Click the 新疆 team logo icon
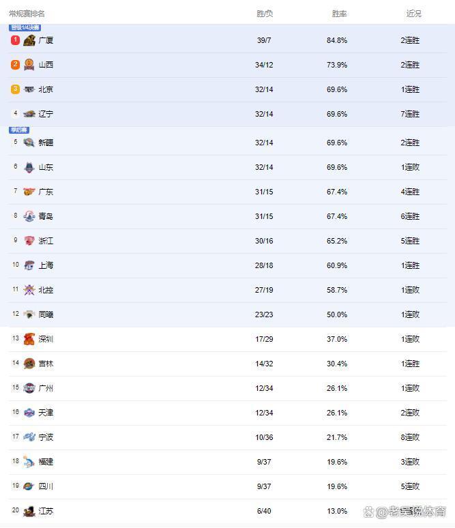The image size is (455, 528). click(x=29, y=143)
